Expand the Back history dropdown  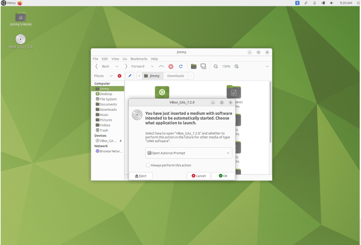117,66
